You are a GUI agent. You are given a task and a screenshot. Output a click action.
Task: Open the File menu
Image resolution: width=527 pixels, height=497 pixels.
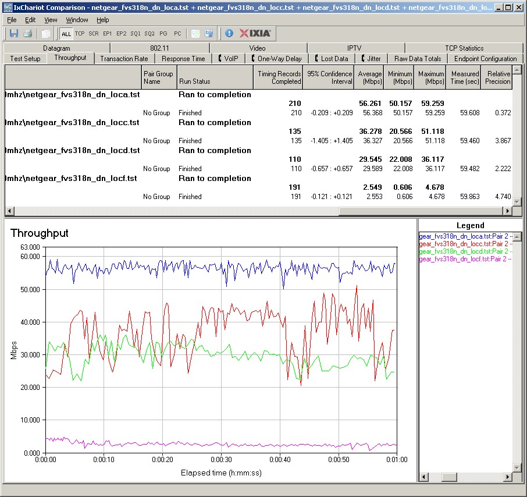coord(12,20)
